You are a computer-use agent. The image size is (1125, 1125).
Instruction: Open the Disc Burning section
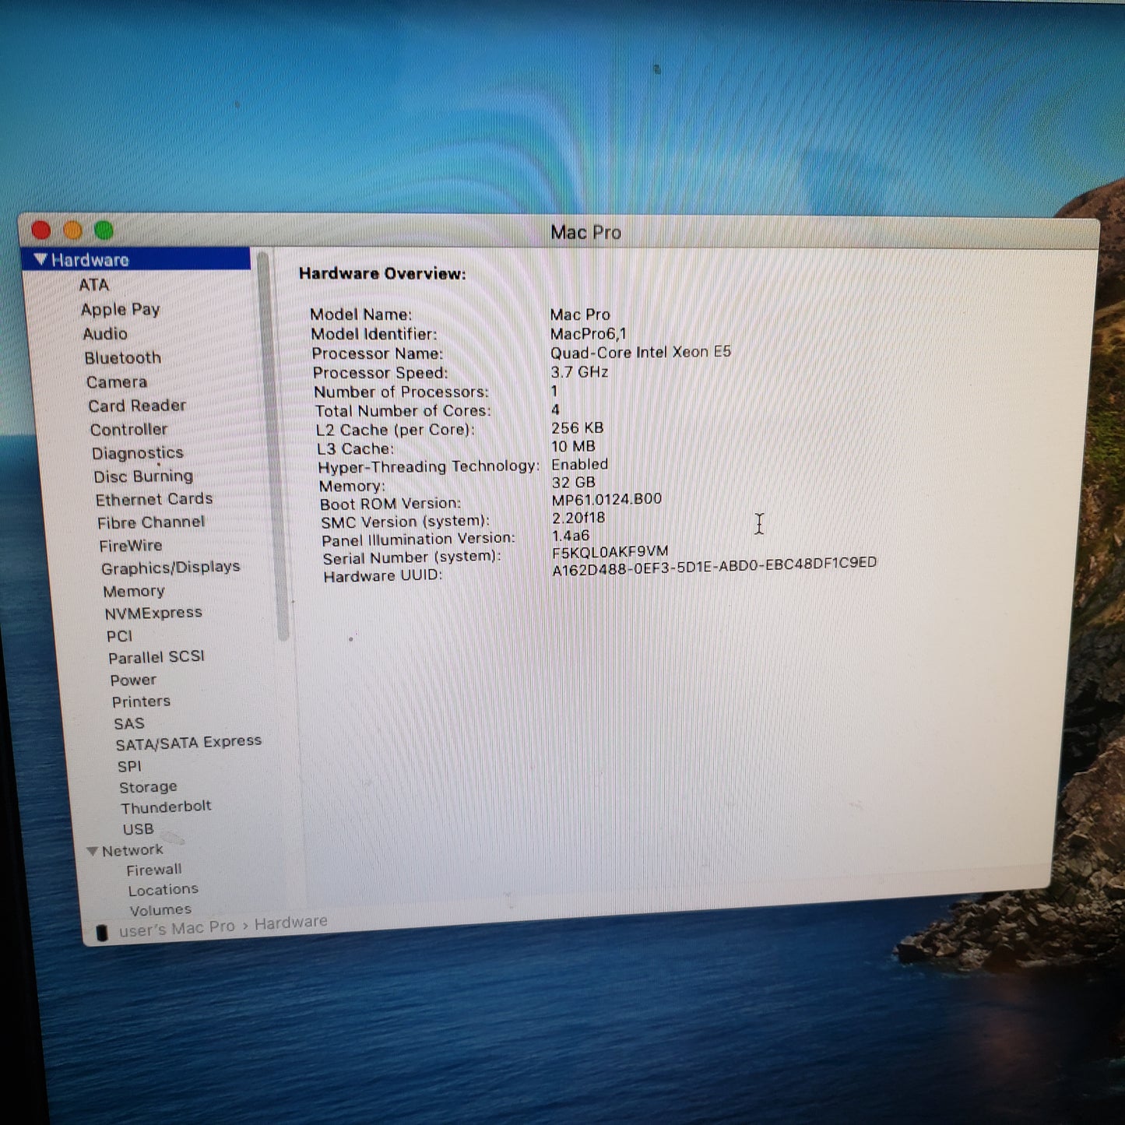(x=143, y=476)
